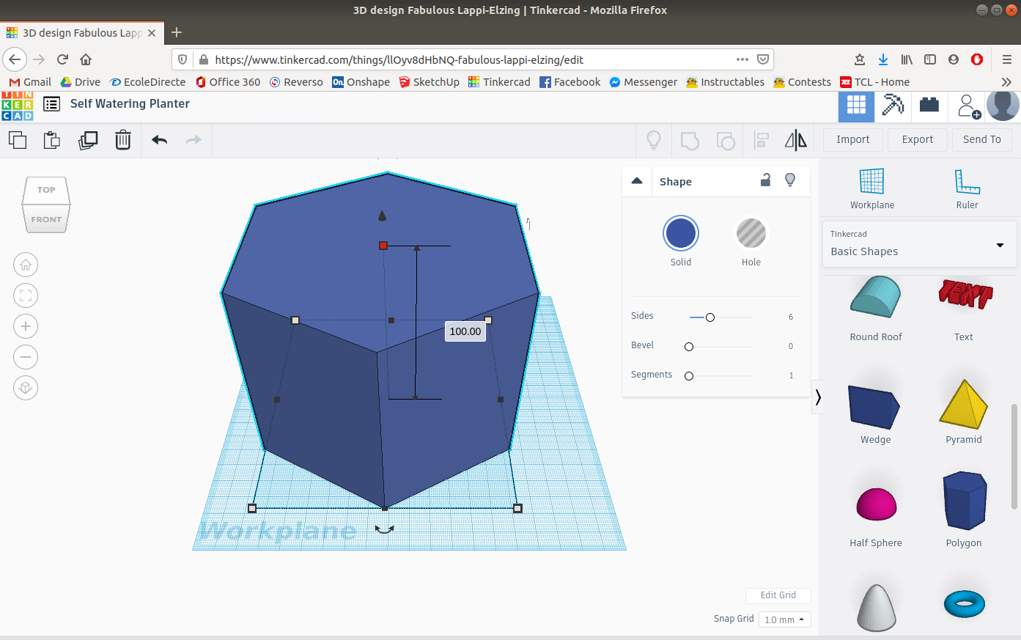Show more bookmarks chevron
1021x640 pixels.
coord(1006,82)
